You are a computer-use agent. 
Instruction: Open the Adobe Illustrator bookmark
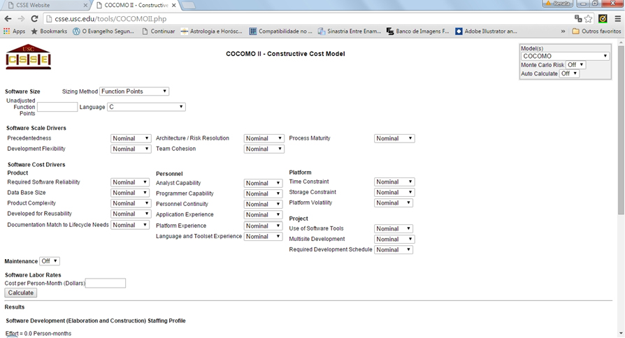[486, 31]
